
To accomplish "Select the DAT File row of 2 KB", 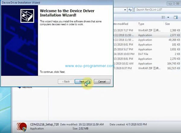I will pos(145,54).
